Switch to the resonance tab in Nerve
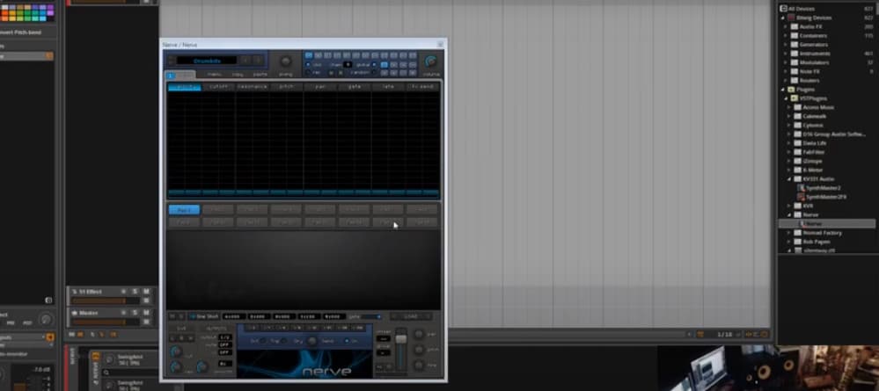 tap(253, 87)
